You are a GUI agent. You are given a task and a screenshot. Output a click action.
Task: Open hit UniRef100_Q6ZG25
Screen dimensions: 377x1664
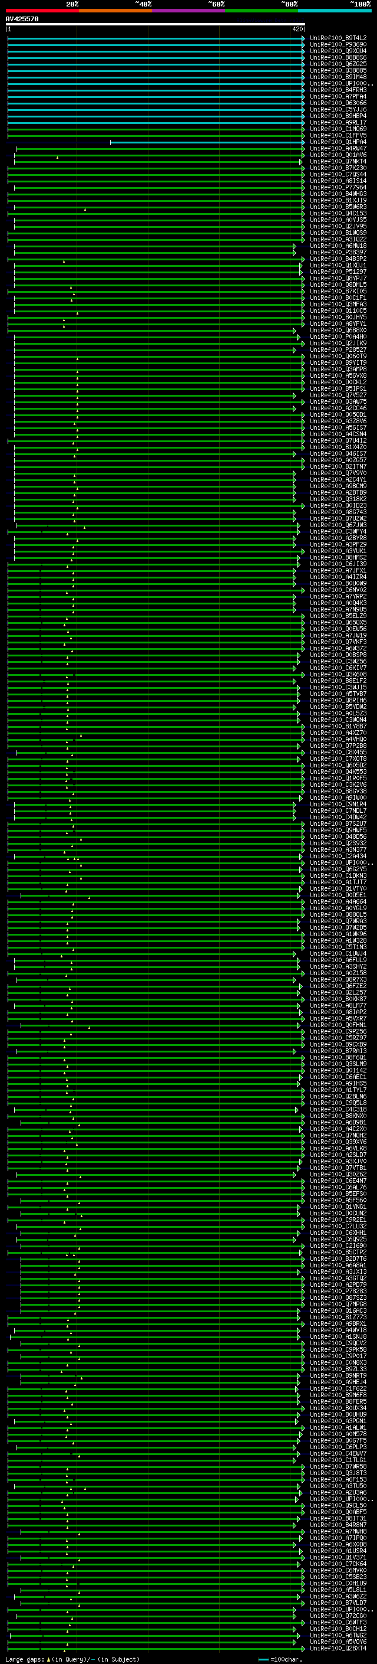(x=338, y=64)
